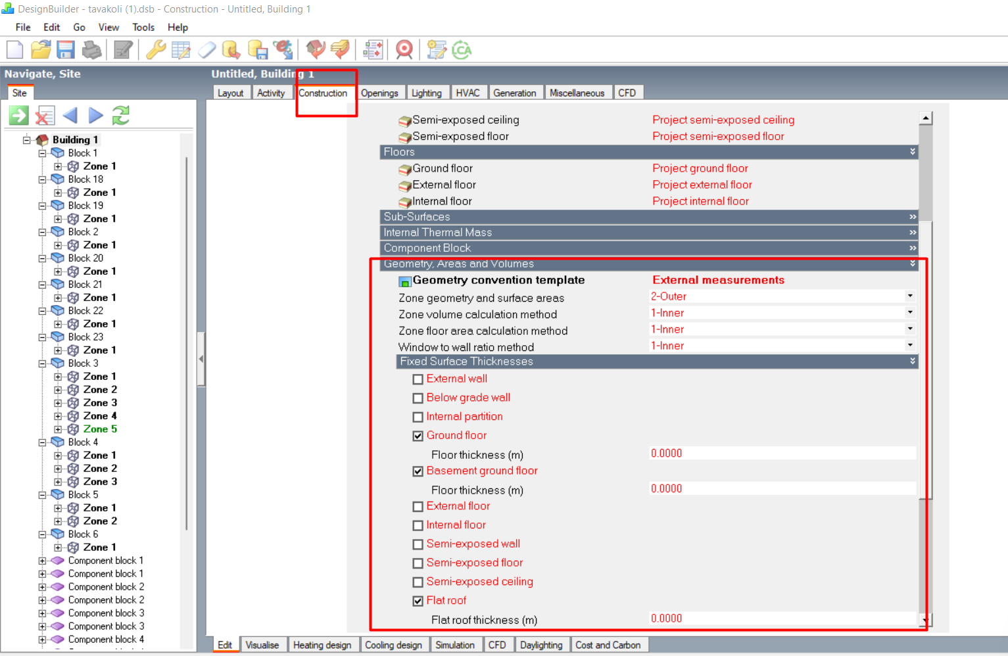Check the Internal partition checkbox
1008x656 pixels.
[x=418, y=417]
